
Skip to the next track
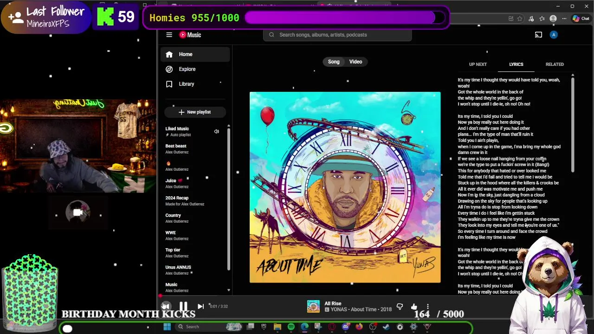point(200,306)
